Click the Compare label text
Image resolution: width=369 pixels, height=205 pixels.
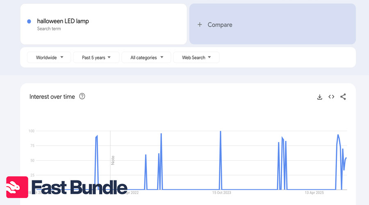(x=220, y=25)
